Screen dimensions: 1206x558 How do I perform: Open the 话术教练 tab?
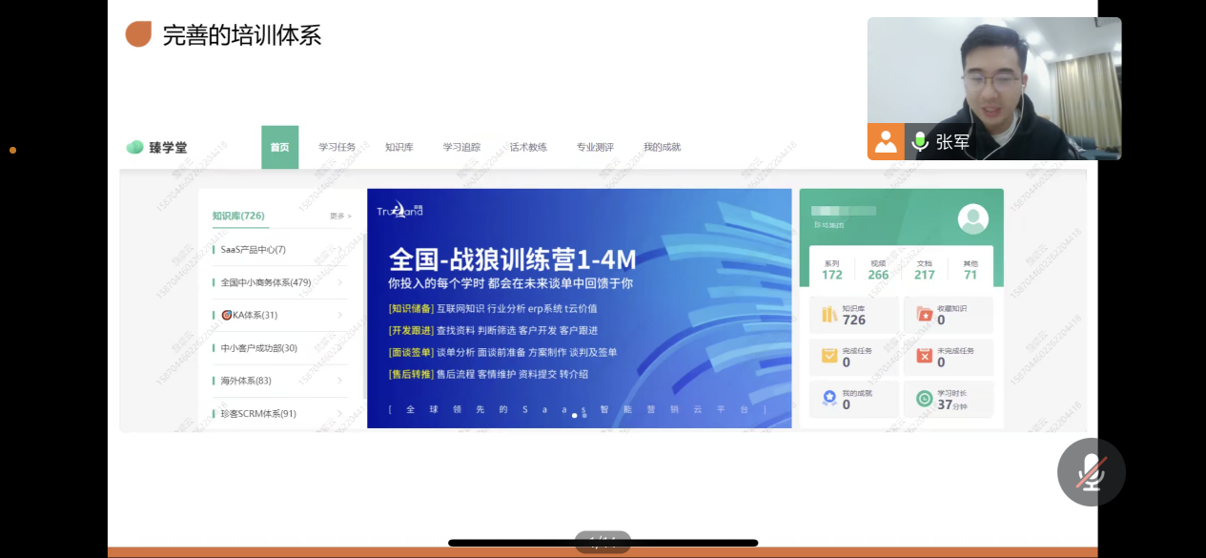point(528,147)
